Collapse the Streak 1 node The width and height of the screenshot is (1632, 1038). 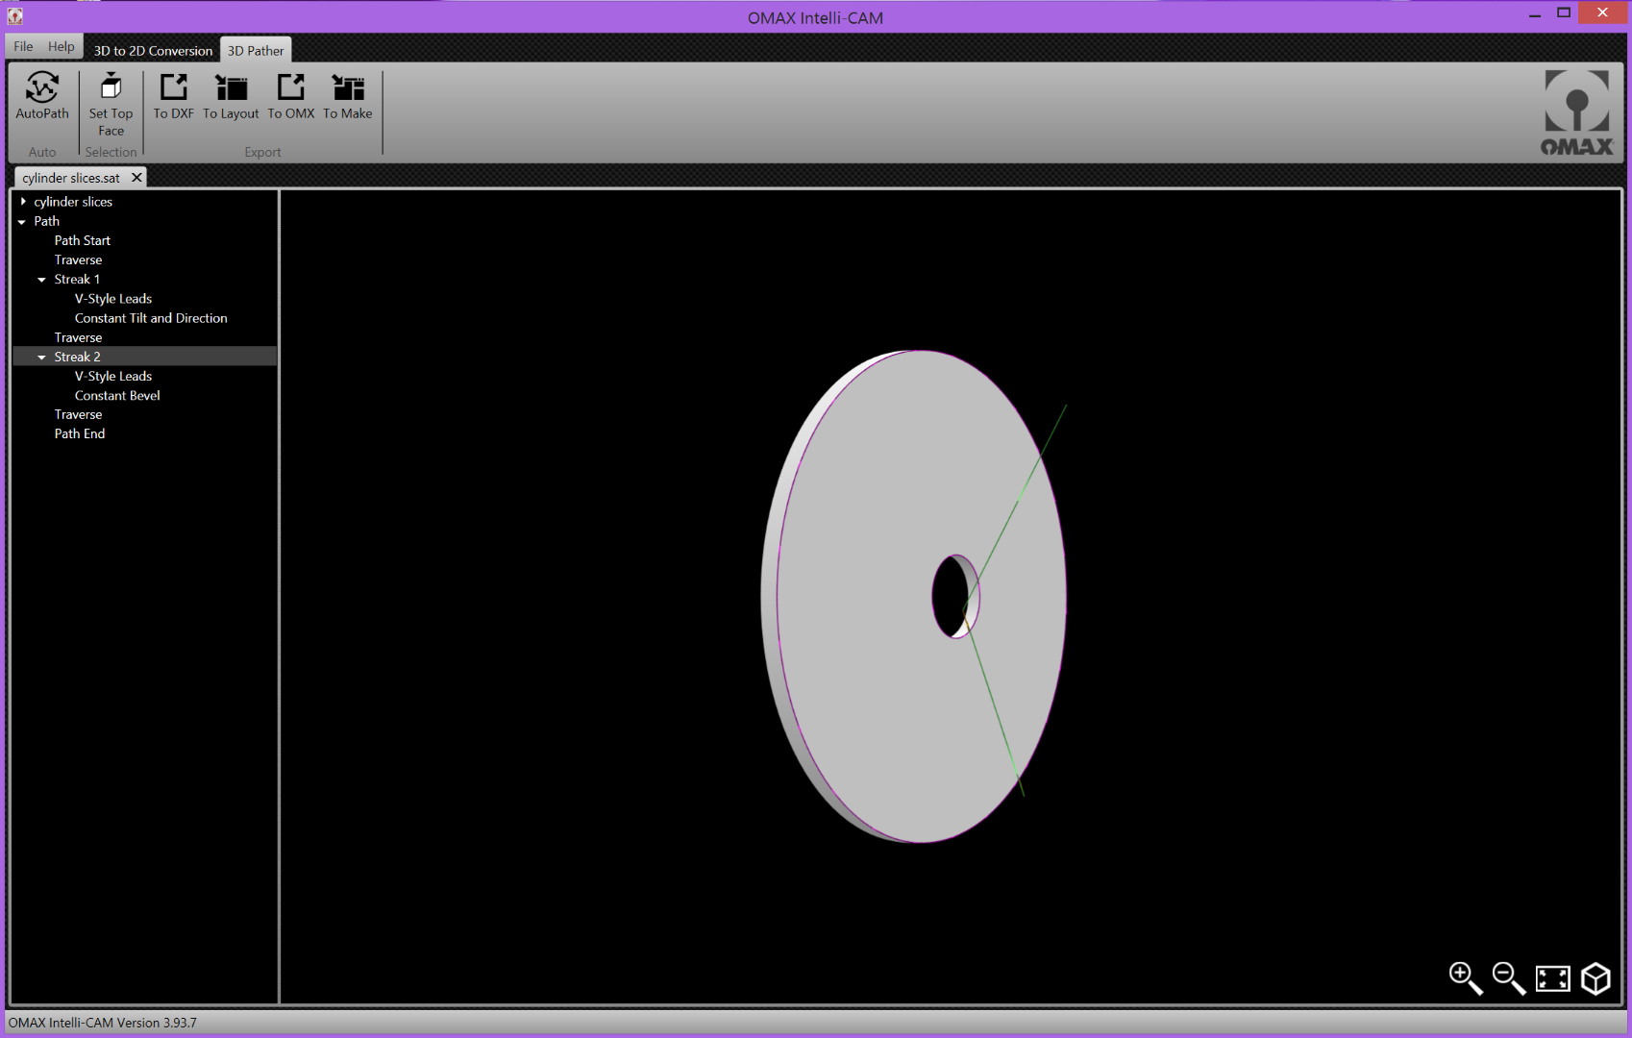coord(41,280)
